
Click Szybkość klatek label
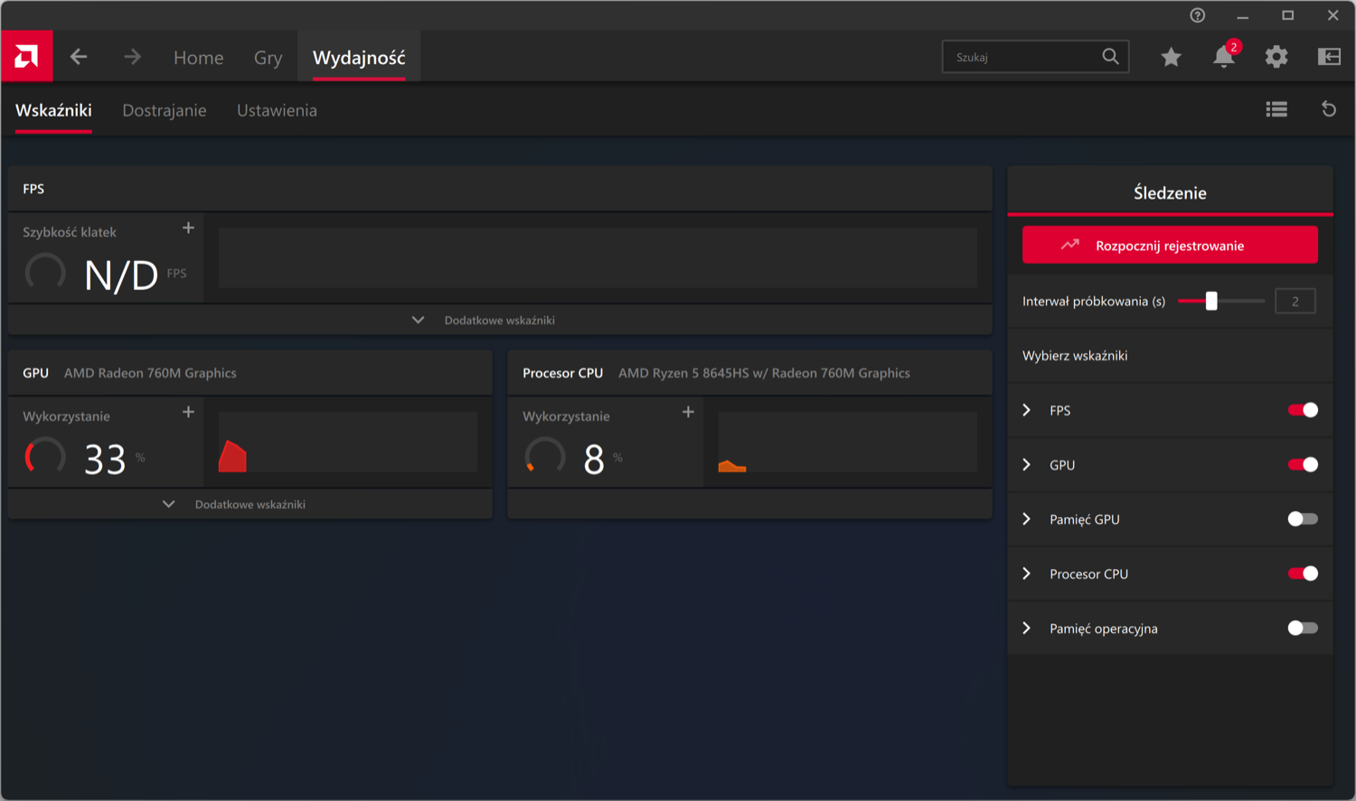click(x=70, y=232)
